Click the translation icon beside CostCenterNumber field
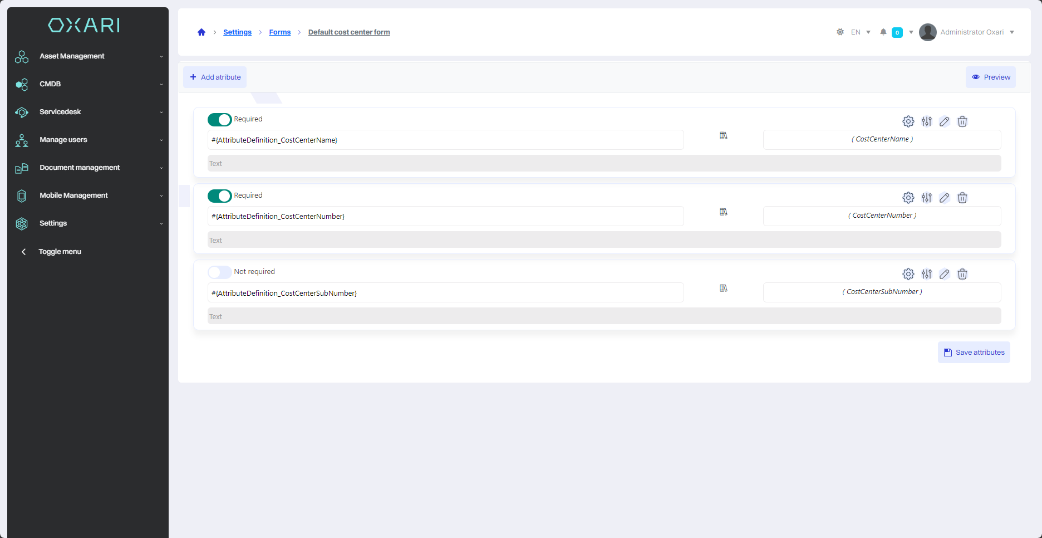The height and width of the screenshot is (538, 1042). [723, 212]
